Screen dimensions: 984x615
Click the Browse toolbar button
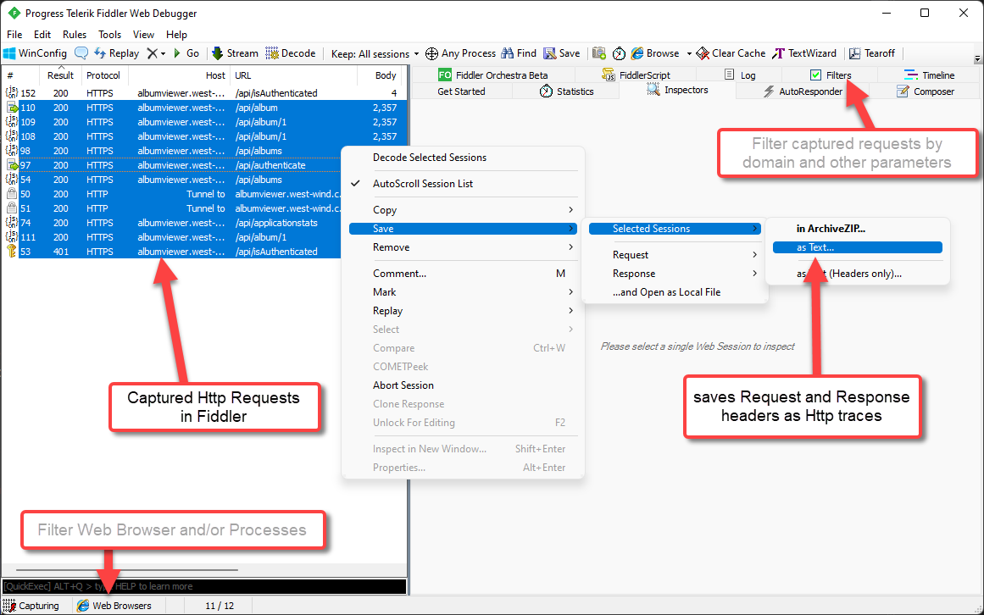tap(655, 53)
